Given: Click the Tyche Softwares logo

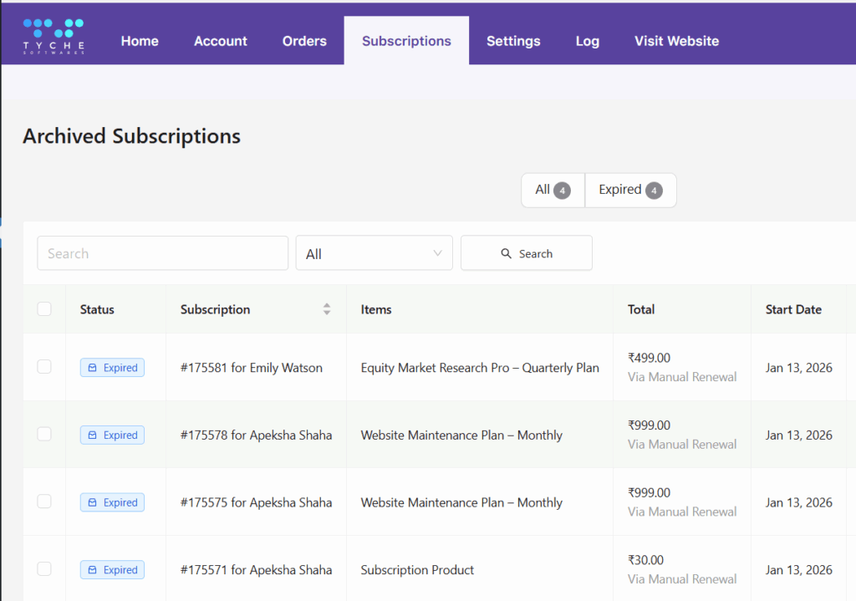Looking at the screenshot, I should coord(53,37).
